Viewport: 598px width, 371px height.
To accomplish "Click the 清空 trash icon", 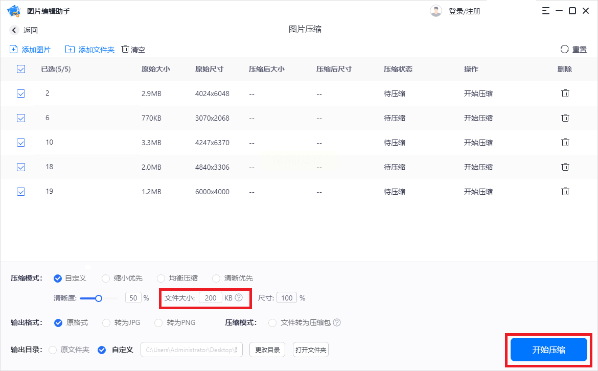I will [125, 49].
